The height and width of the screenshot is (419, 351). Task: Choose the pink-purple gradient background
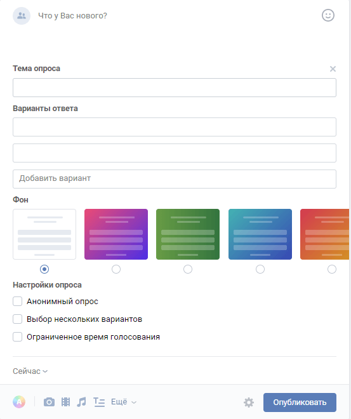(116, 234)
